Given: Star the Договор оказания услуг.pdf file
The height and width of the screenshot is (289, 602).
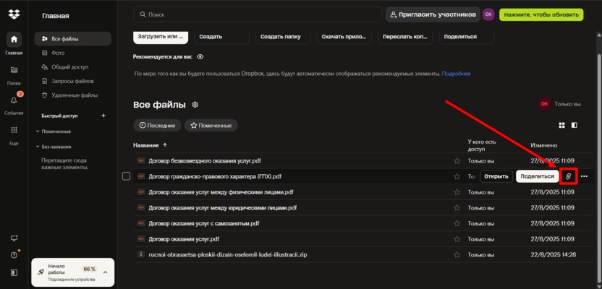Looking at the screenshot, I should (x=457, y=238).
